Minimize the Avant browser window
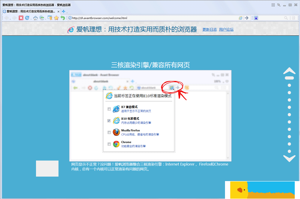 coord(285,5)
